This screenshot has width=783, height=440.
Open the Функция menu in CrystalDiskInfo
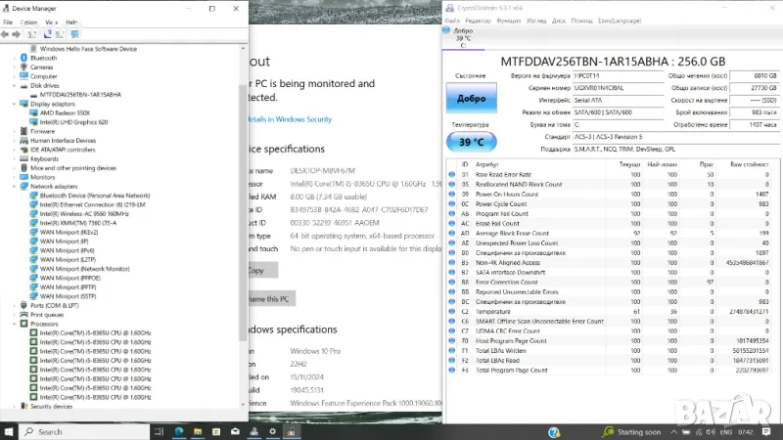pyautogui.click(x=508, y=21)
